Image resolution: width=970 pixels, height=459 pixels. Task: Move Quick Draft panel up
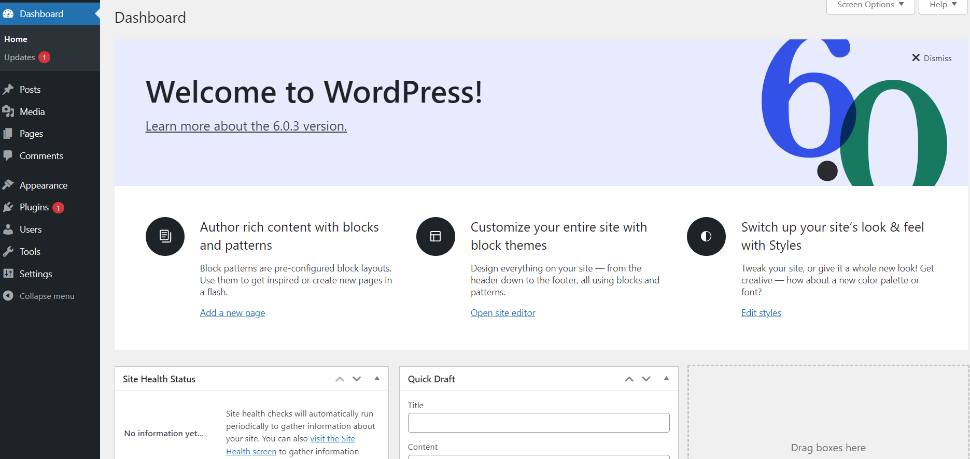[629, 379]
